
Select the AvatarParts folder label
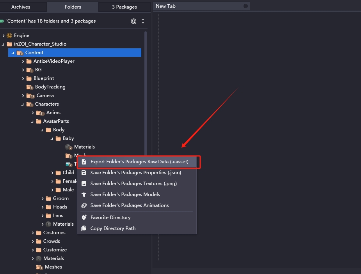tap(56, 121)
